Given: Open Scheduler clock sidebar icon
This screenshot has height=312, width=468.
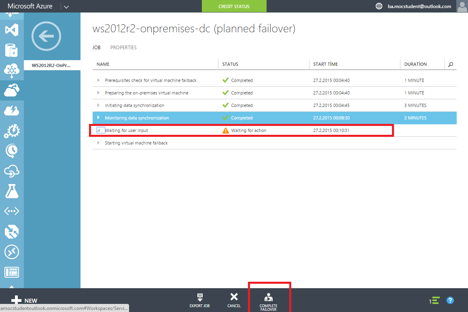Looking at the screenshot, I should [12, 151].
